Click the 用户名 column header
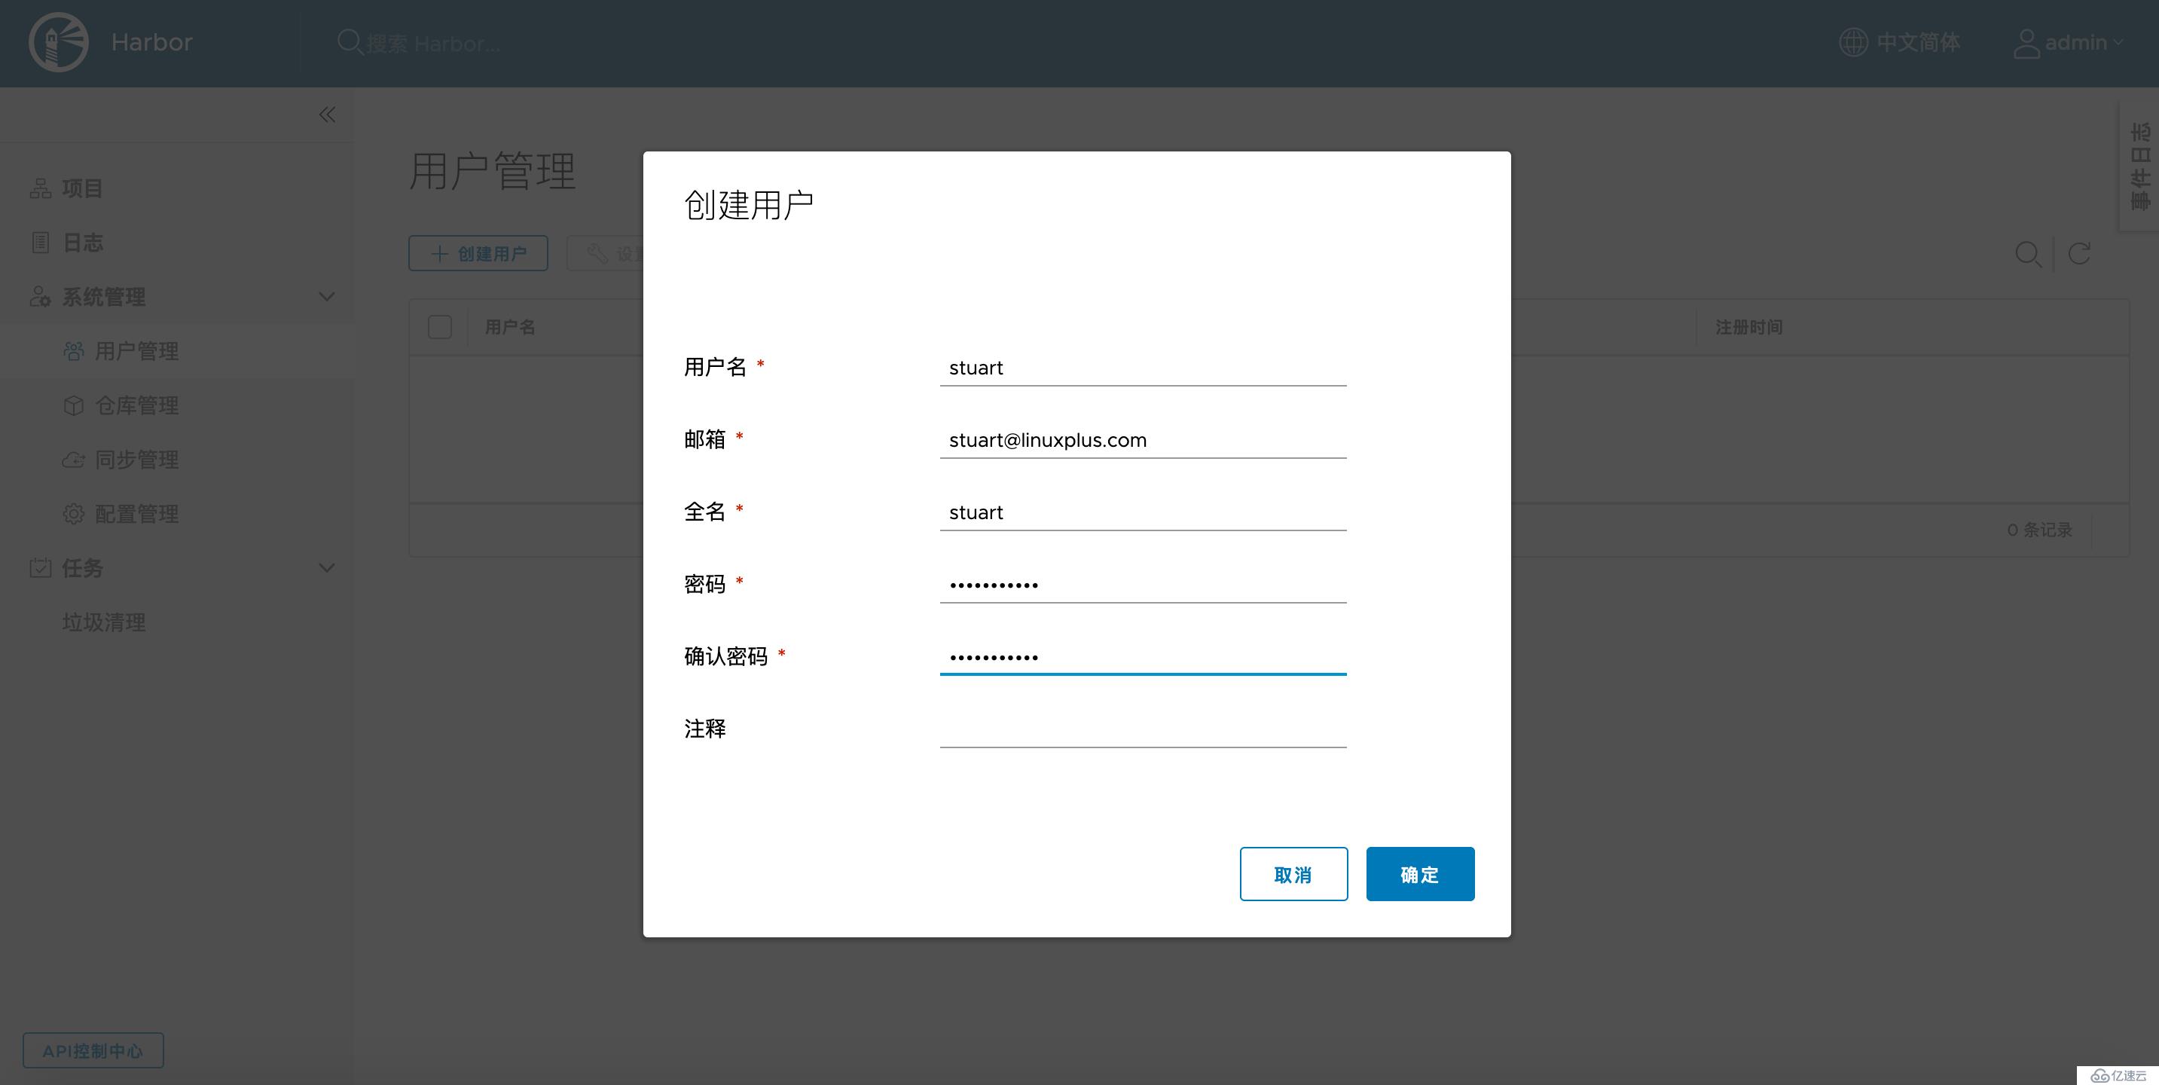 (x=509, y=327)
